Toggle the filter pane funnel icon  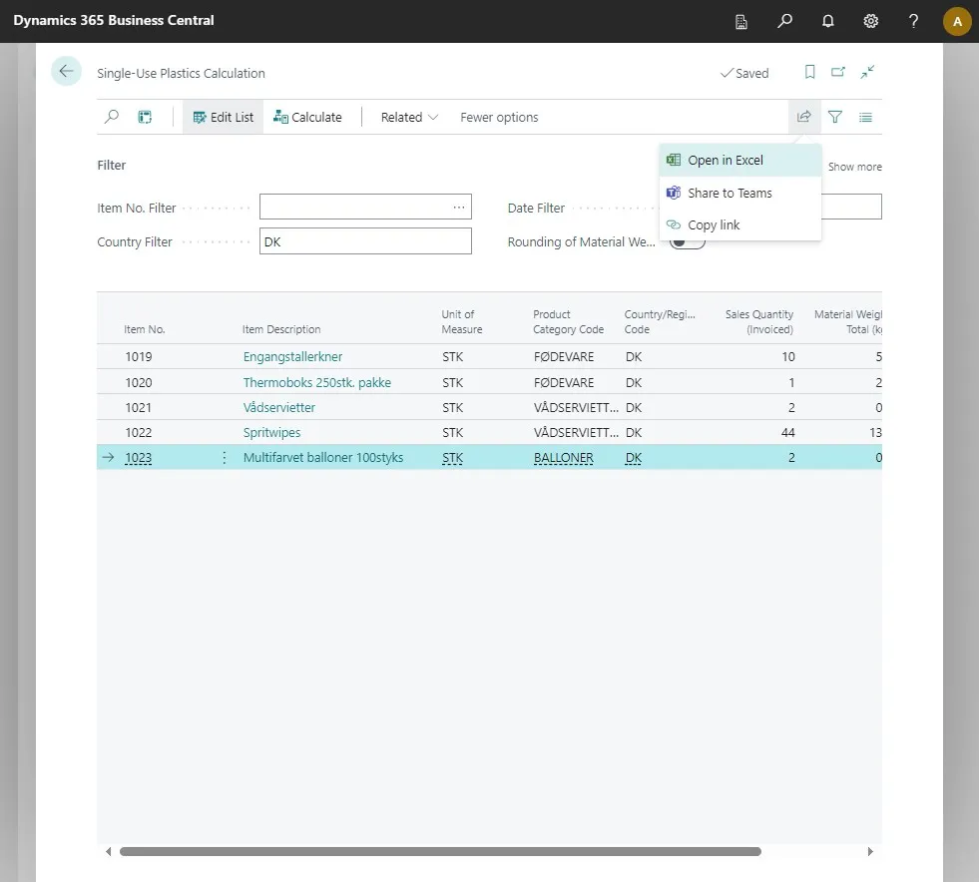click(834, 117)
